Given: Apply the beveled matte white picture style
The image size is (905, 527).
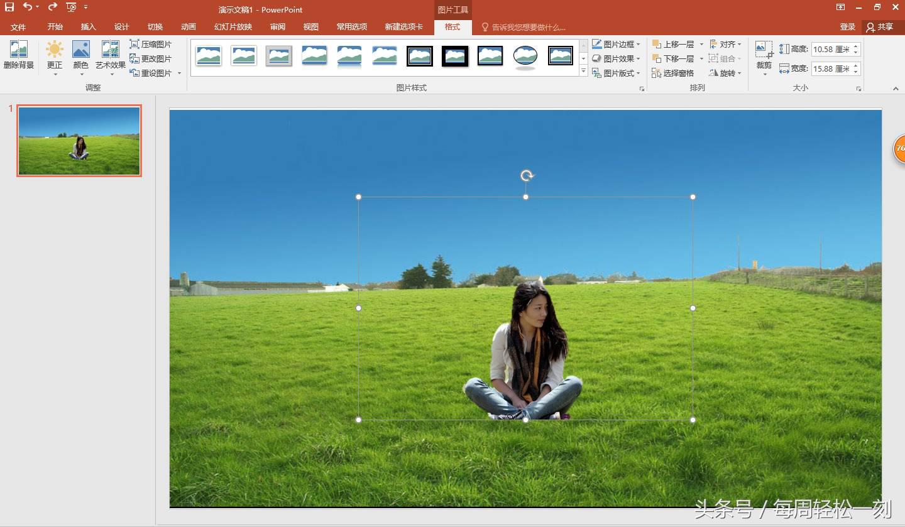Looking at the screenshot, I should (x=243, y=56).
